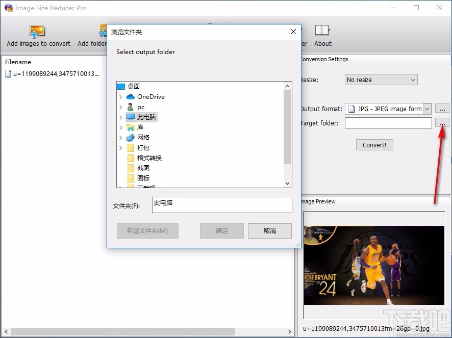
Task: Click the Kobe Bryant image preview
Action: click(x=374, y=263)
